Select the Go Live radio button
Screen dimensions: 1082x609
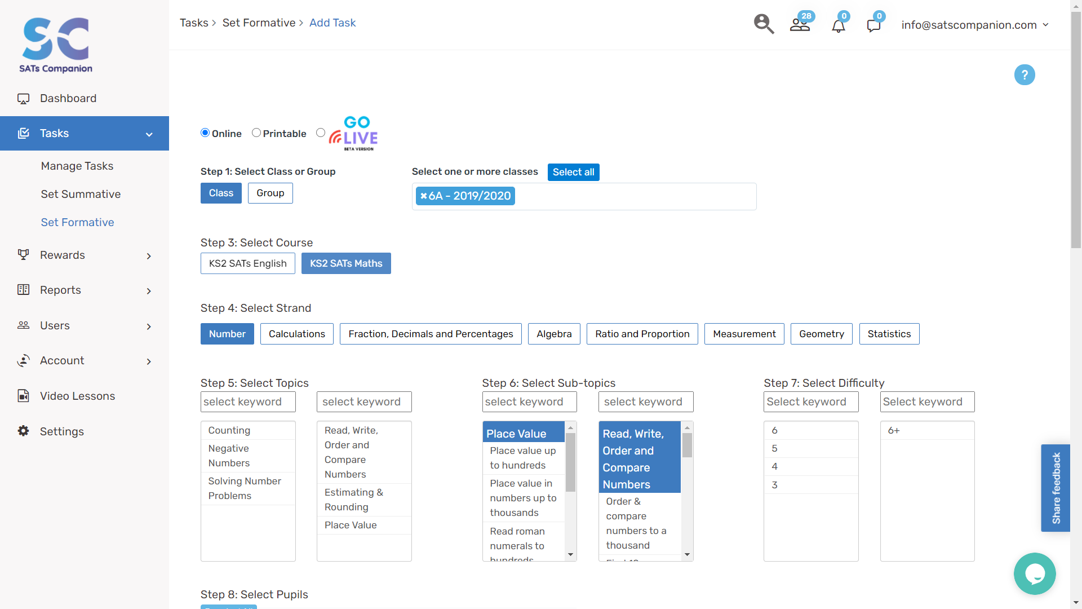tap(321, 133)
